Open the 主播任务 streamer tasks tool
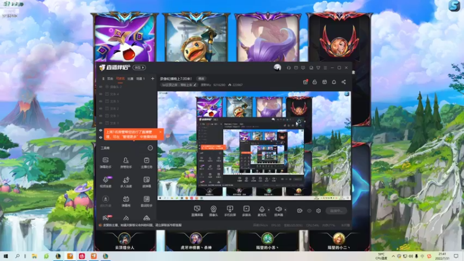 coord(147,163)
